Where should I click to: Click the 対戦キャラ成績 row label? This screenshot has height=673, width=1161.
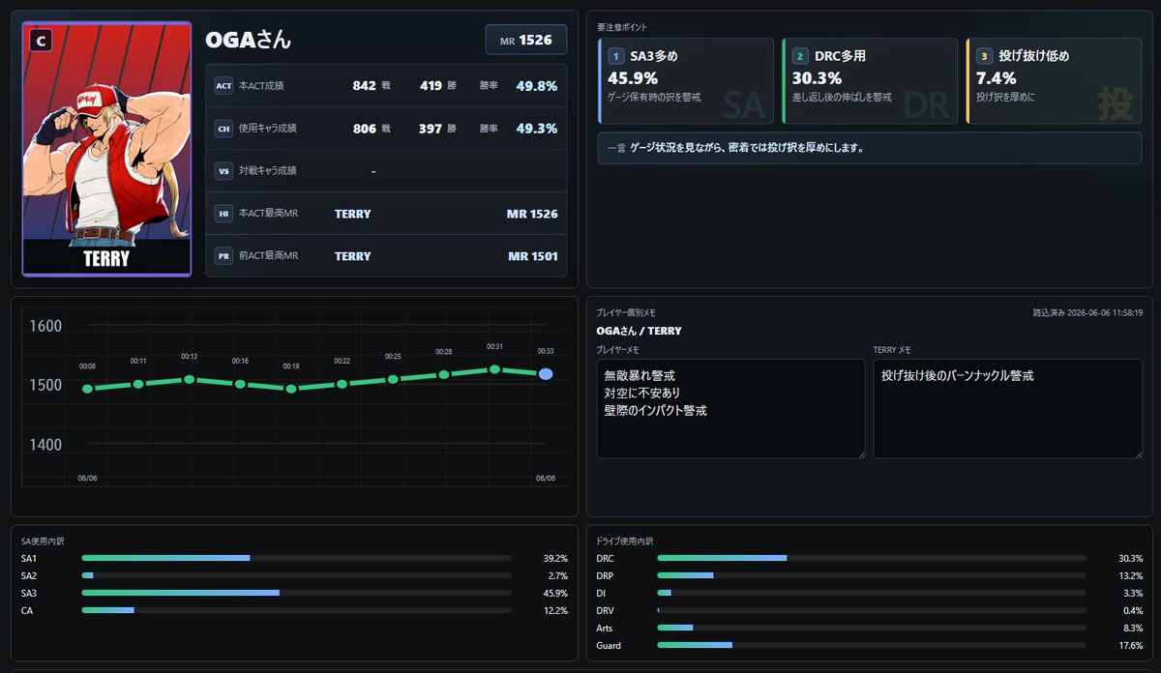[267, 171]
